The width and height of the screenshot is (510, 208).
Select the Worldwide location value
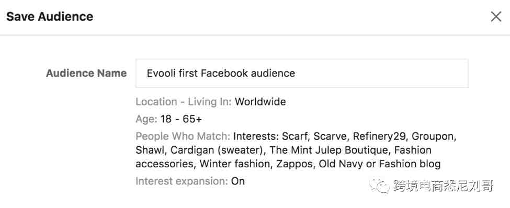coord(260,102)
